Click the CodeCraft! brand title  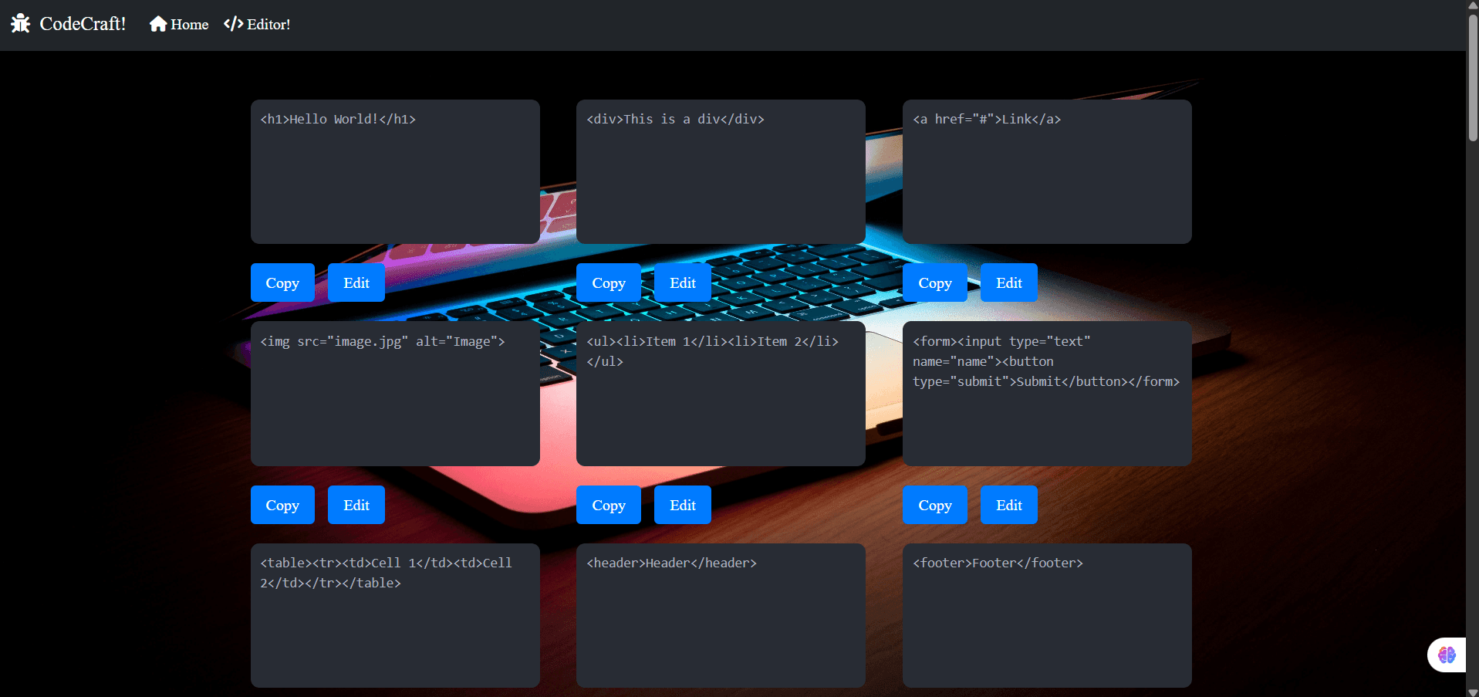pos(83,24)
